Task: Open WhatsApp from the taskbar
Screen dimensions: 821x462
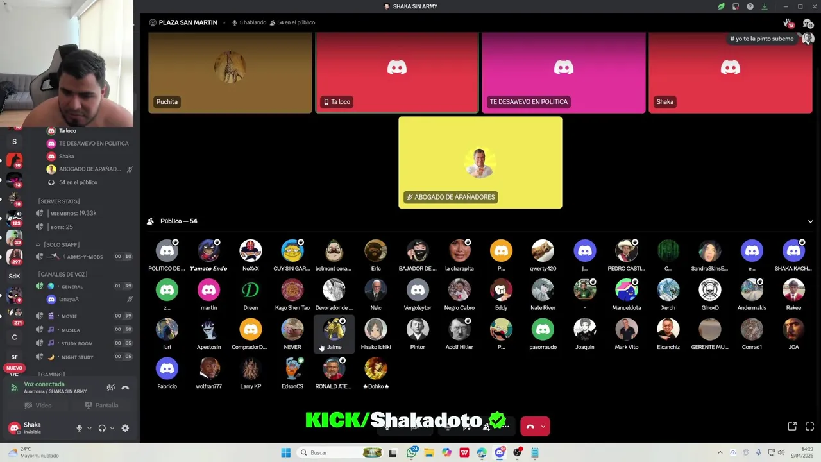Action: [x=412, y=452]
